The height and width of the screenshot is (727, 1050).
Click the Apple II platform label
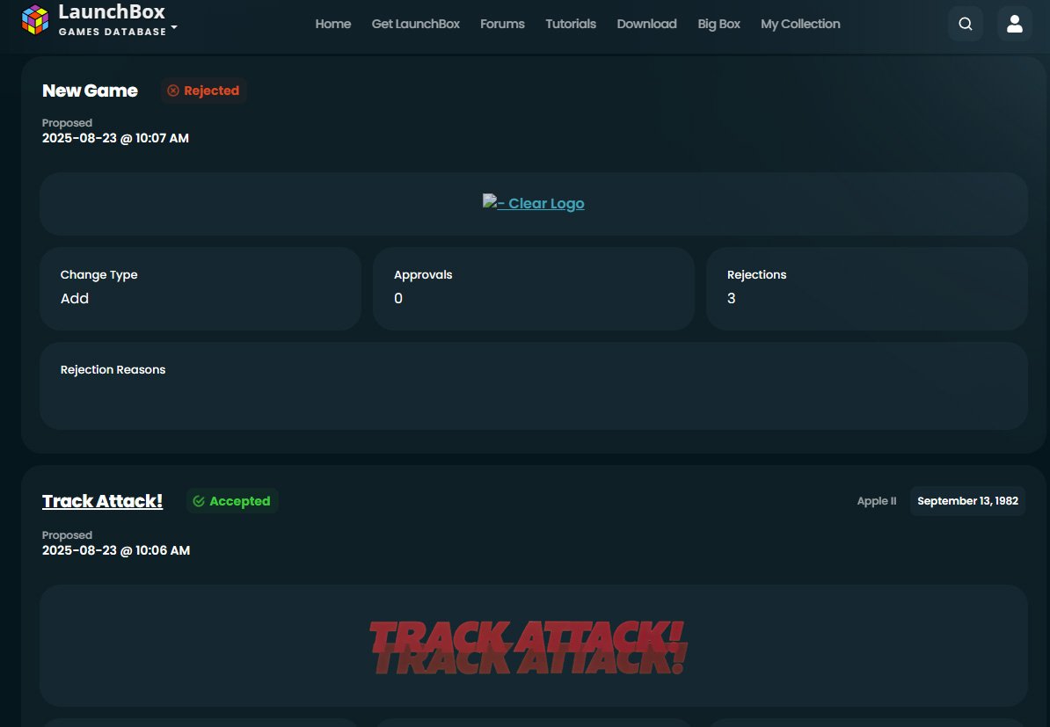(877, 501)
